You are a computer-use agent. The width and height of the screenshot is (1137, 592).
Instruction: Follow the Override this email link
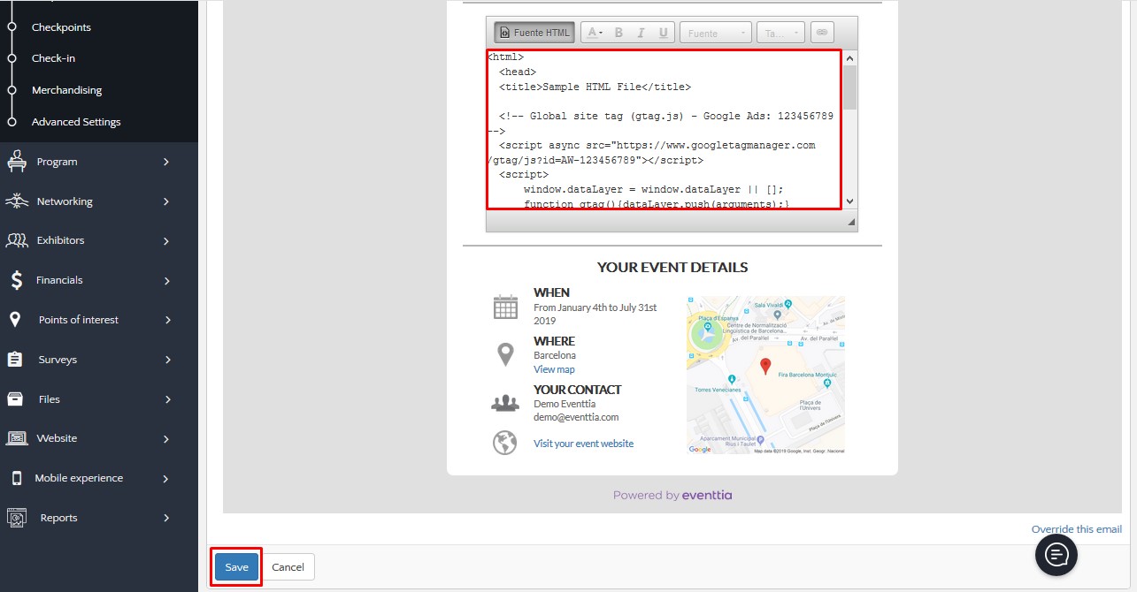(x=1076, y=529)
